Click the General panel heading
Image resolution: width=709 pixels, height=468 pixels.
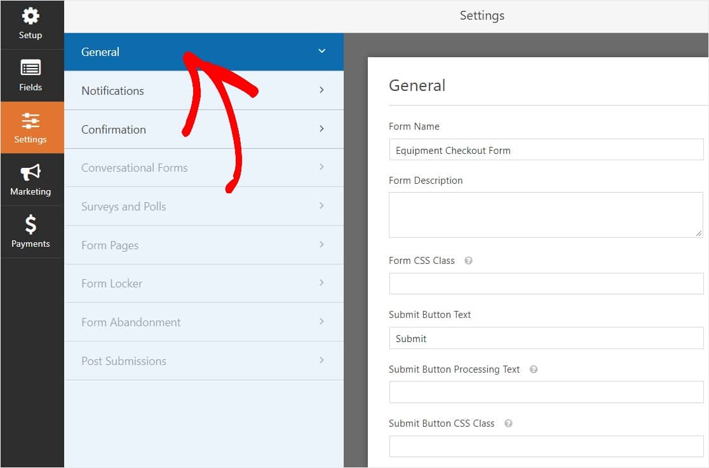(417, 86)
